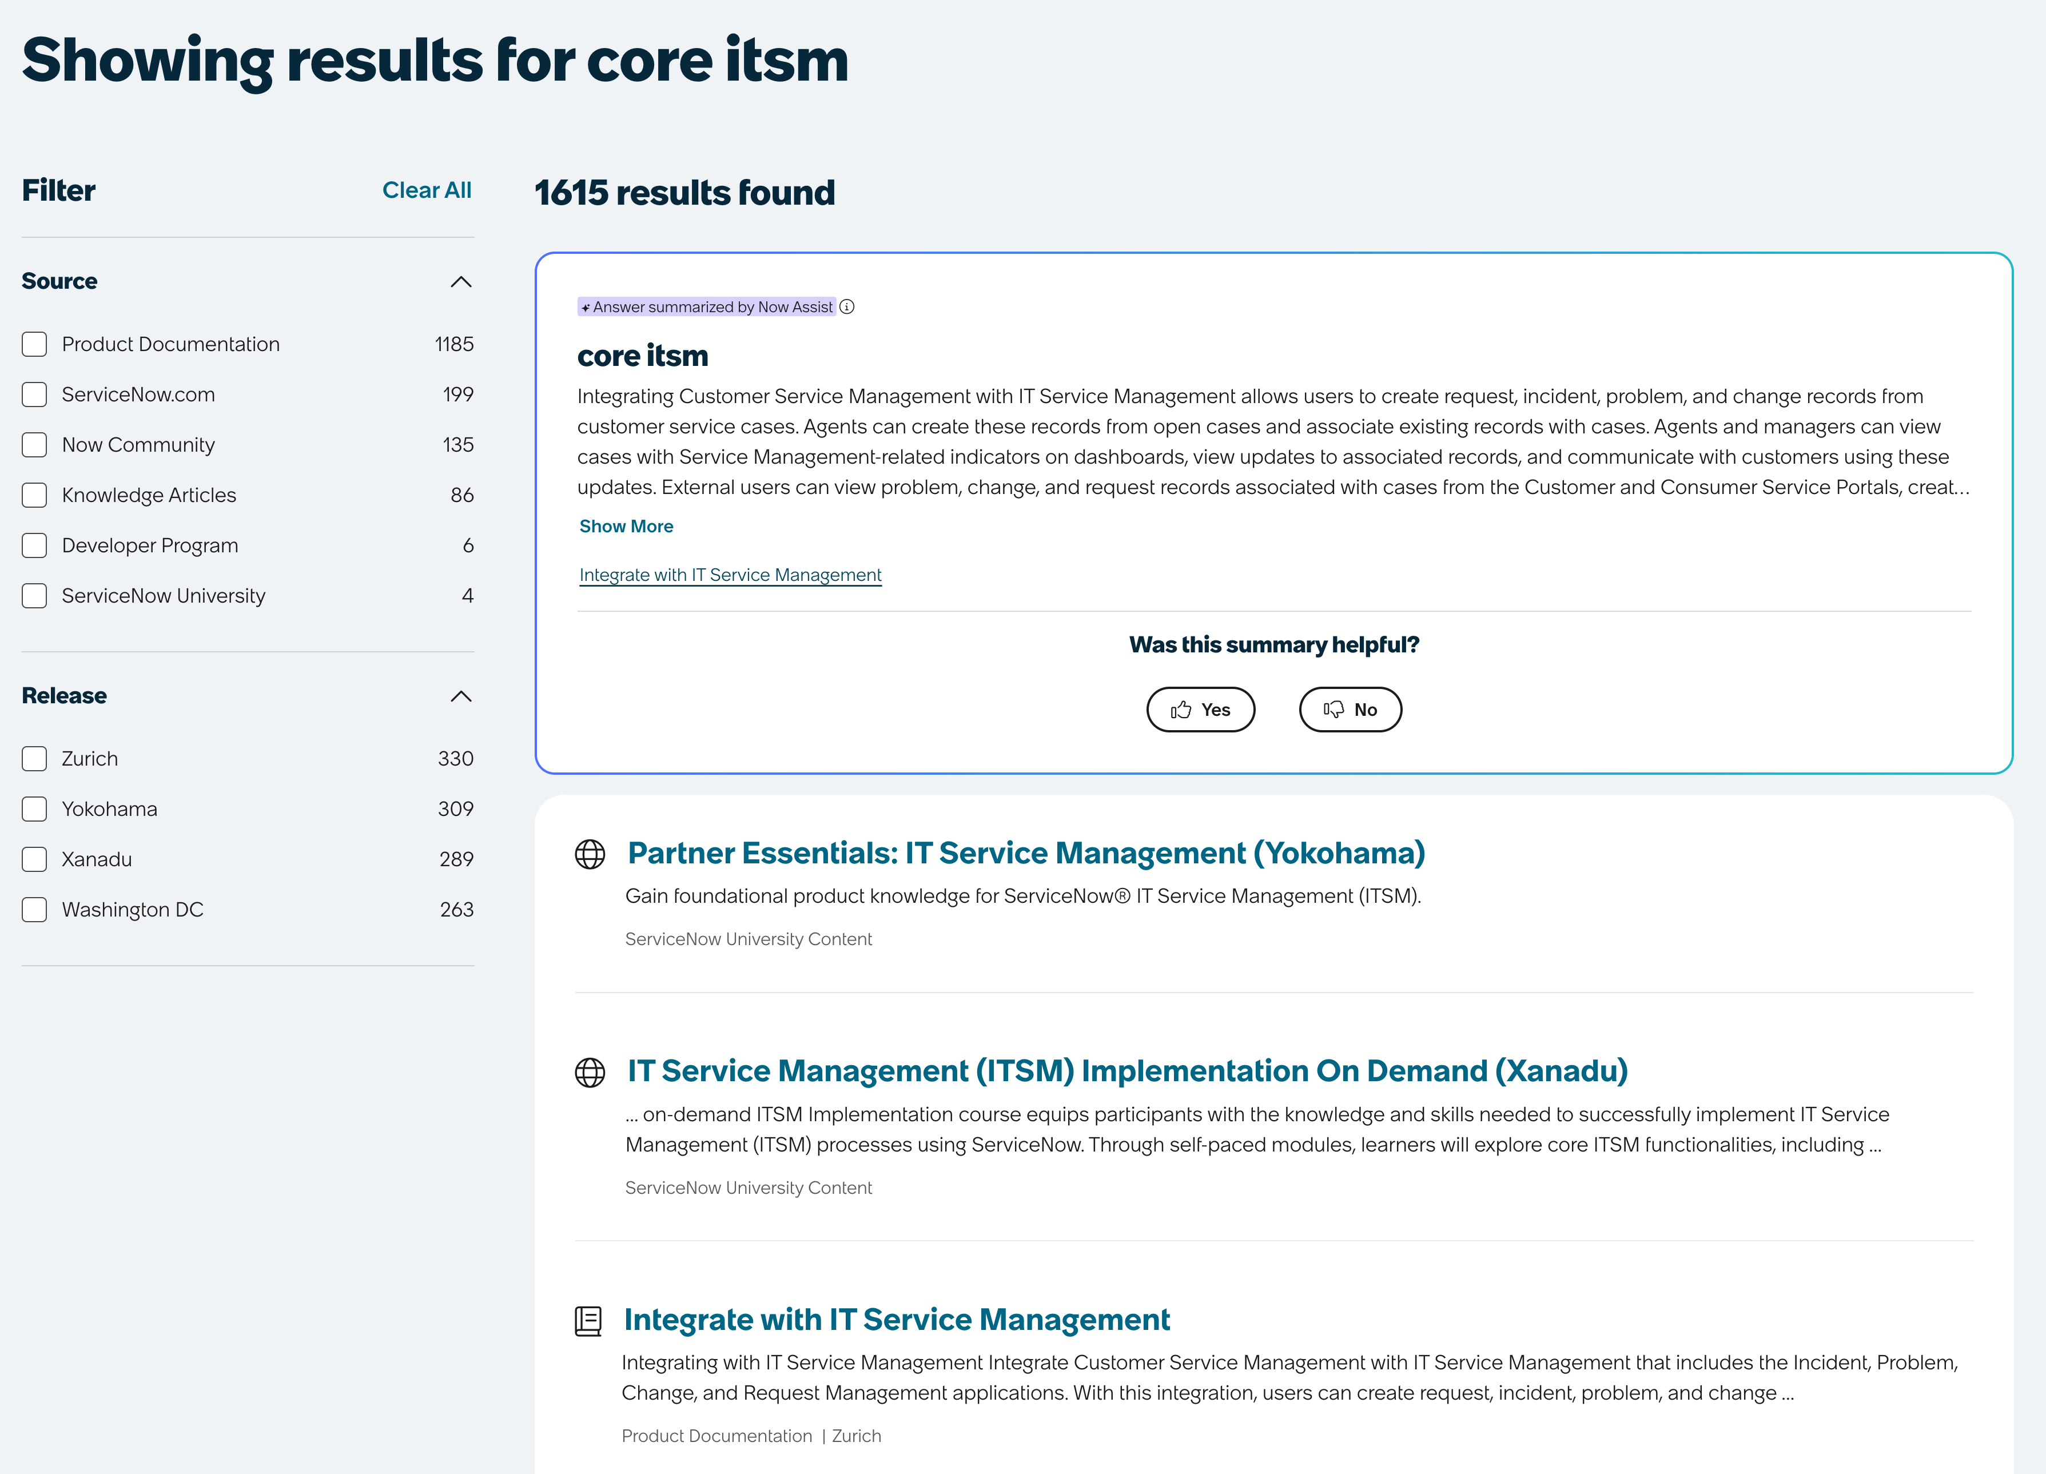Screen dimensions: 2046x1474
Task: Click the book icon beside Integrate with IT Service Management
Action: [588, 1321]
